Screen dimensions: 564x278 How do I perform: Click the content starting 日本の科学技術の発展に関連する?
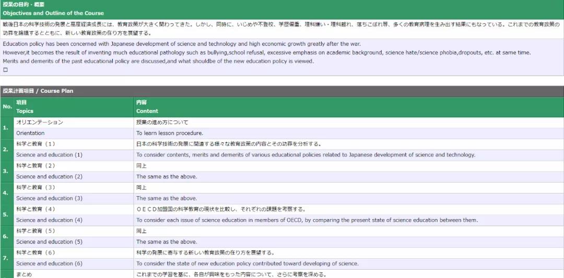coord(348,144)
